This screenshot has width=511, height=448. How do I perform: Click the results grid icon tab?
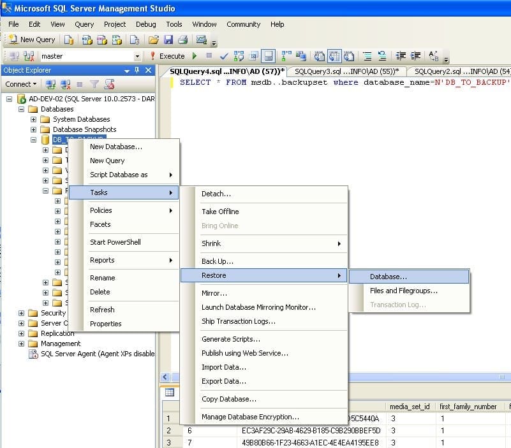click(170, 393)
